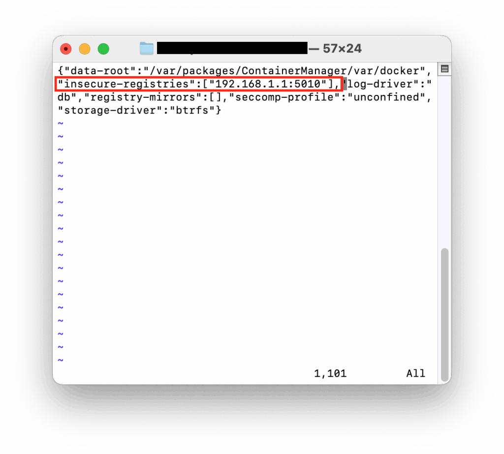
Task: Close the terminal with the red button
Action: click(x=66, y=49)
